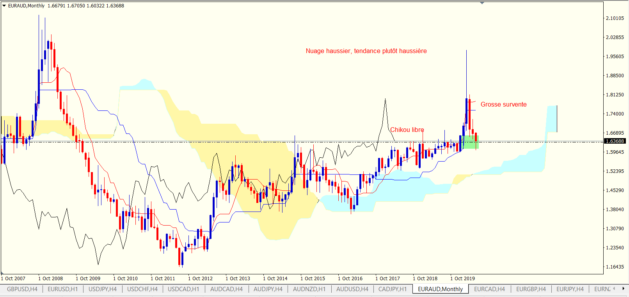Open the EURAUD,Monthly chart dropdown triangle
This screenshot has width=629, height=297.
(4, 6)
